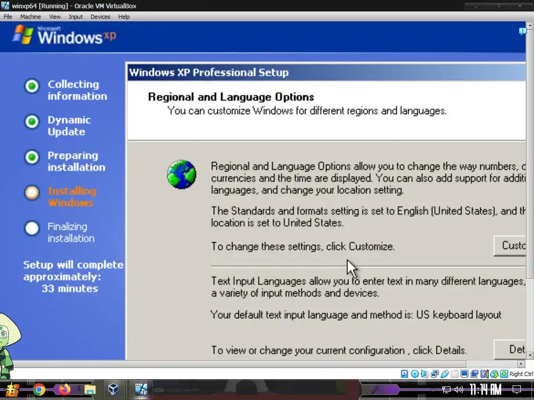Open the Help menu

pyautogui.click(x=124, y=17)
